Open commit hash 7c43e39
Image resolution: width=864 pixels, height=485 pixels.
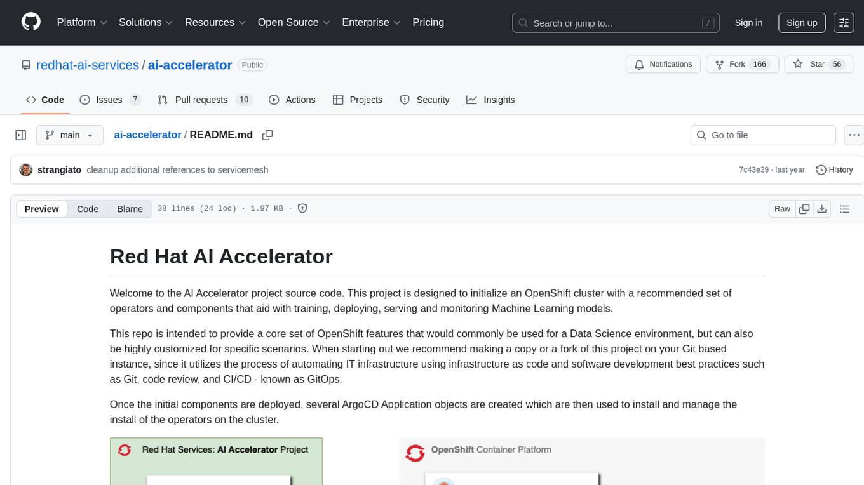click(753, 169)
